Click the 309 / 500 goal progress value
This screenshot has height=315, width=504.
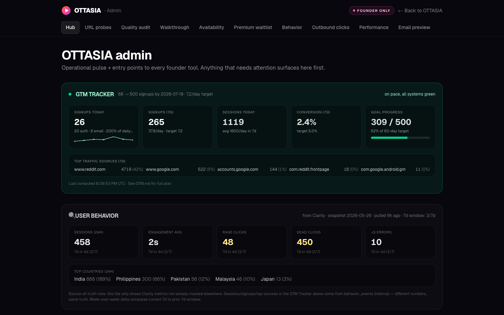pos(391,122)
